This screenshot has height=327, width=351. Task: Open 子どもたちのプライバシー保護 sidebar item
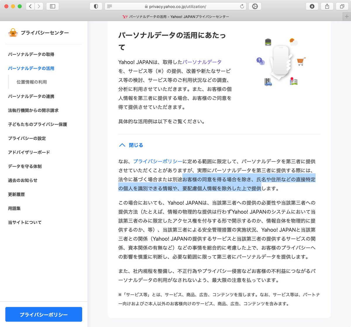[37, 124]
